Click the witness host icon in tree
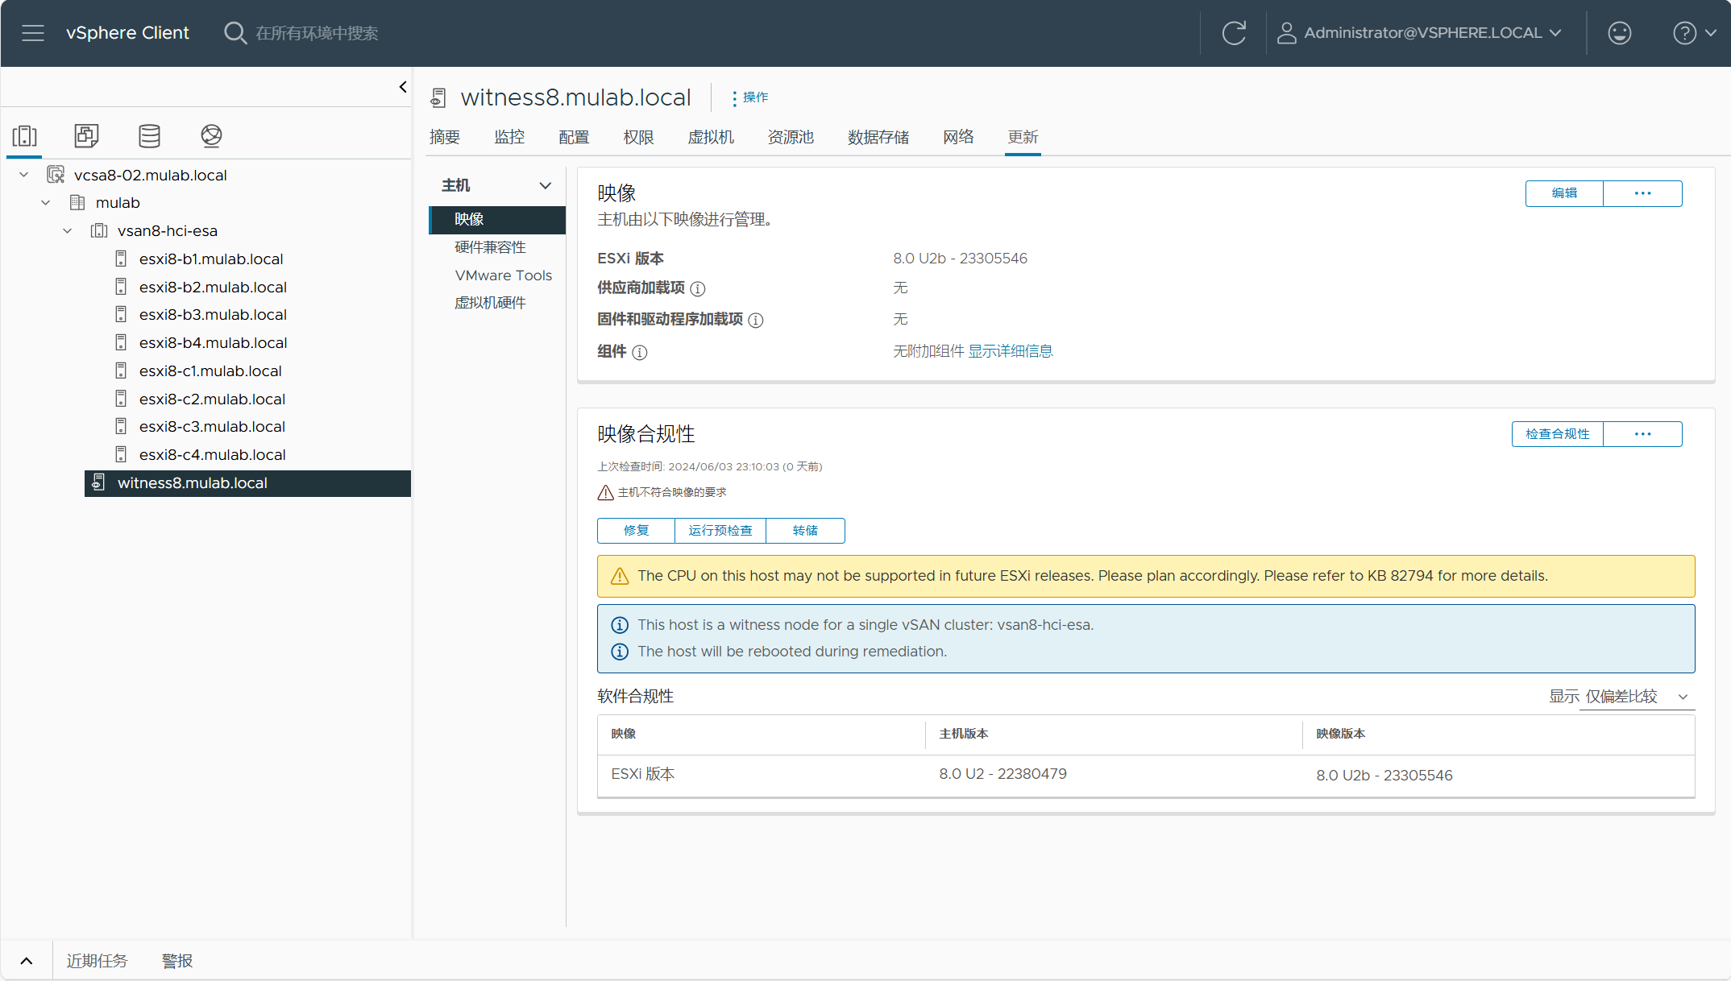 tap(98, 482)
